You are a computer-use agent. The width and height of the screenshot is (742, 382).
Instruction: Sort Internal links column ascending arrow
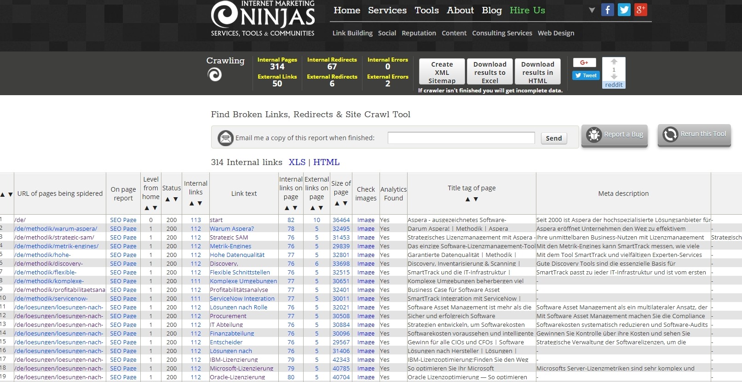(x=191, y=203)
